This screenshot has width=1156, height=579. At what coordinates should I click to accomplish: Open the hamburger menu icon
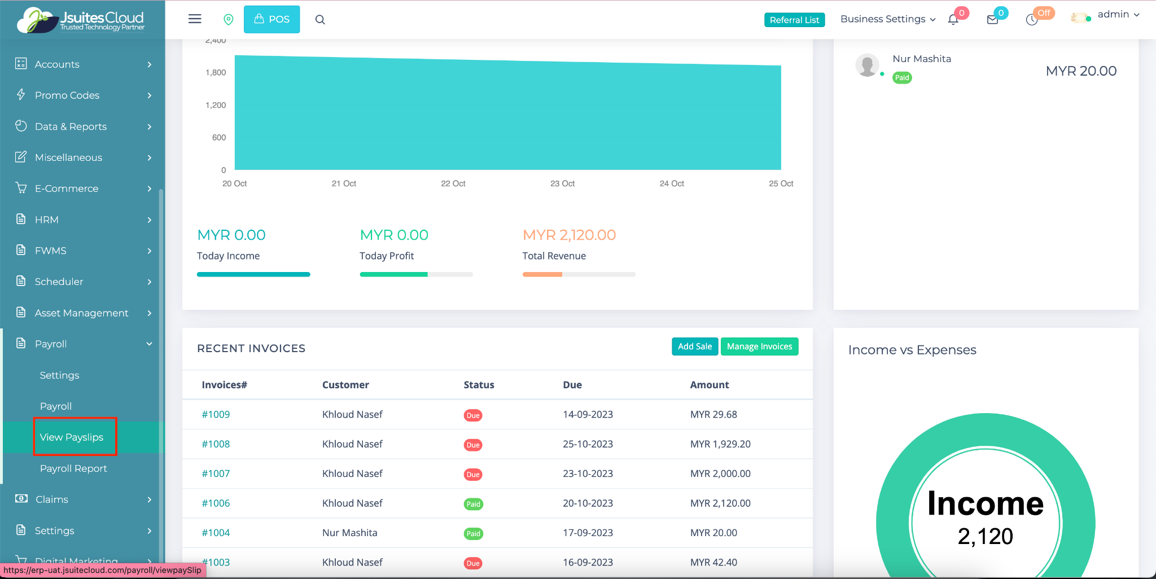click(x=195, y=19)
